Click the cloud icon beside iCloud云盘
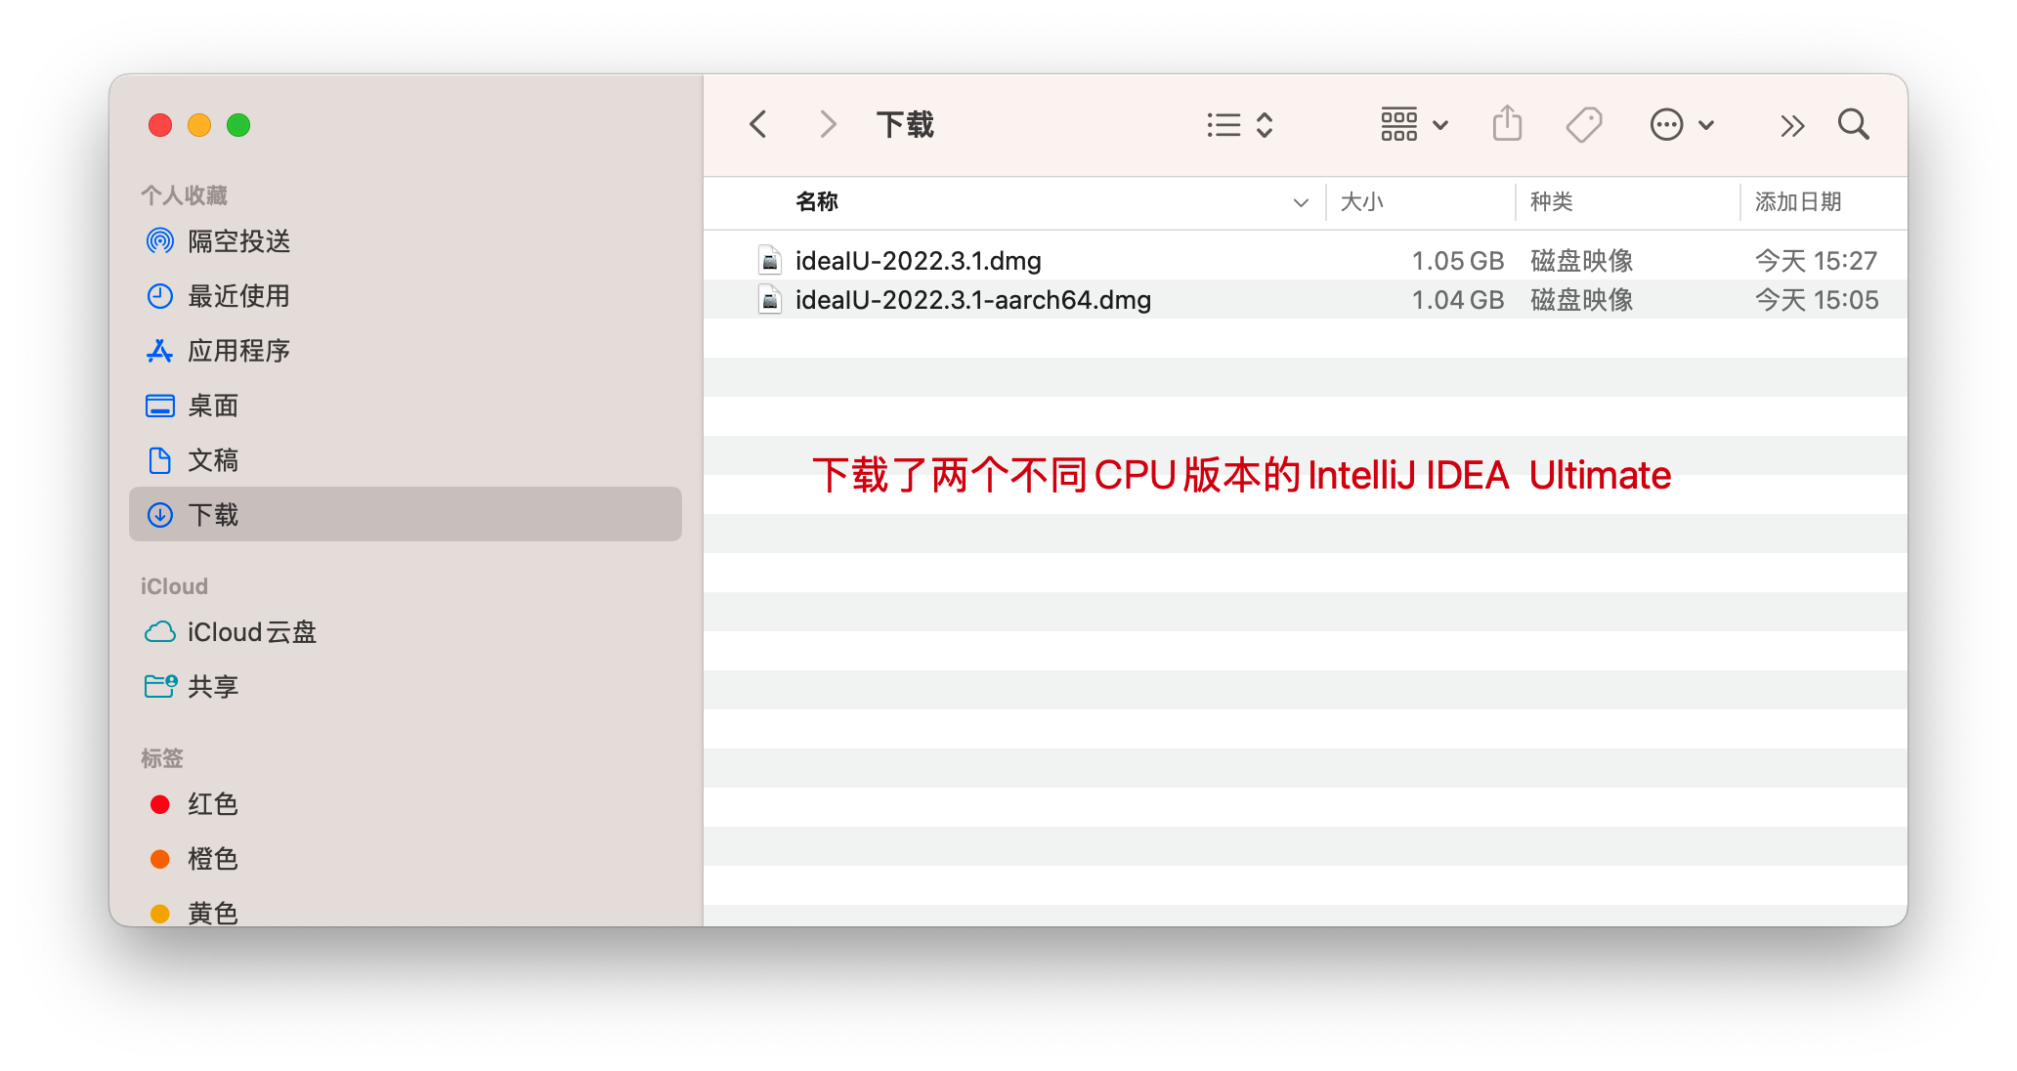Screen dimensions: 2017x1071 (160, 632)
